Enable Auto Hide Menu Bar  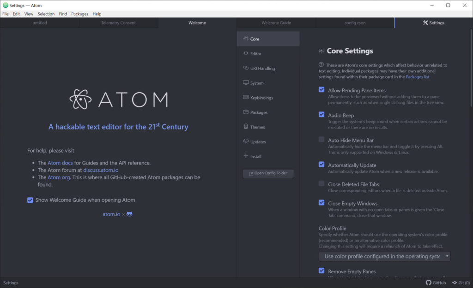[321, 140]
